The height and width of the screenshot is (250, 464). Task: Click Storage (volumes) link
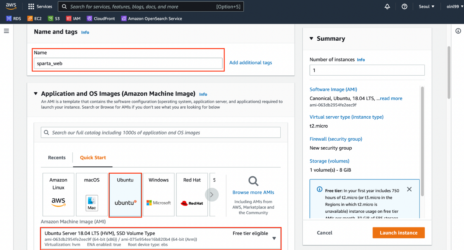click(x=329, y=161)
